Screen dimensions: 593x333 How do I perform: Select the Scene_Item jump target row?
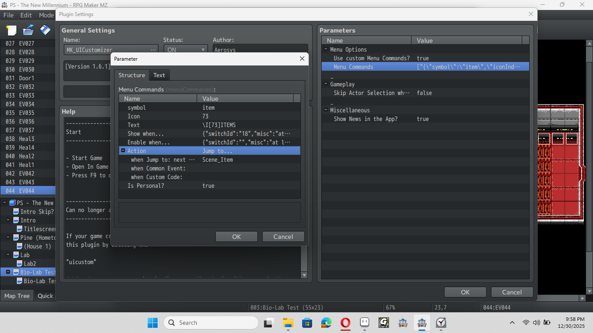point(210,160)
